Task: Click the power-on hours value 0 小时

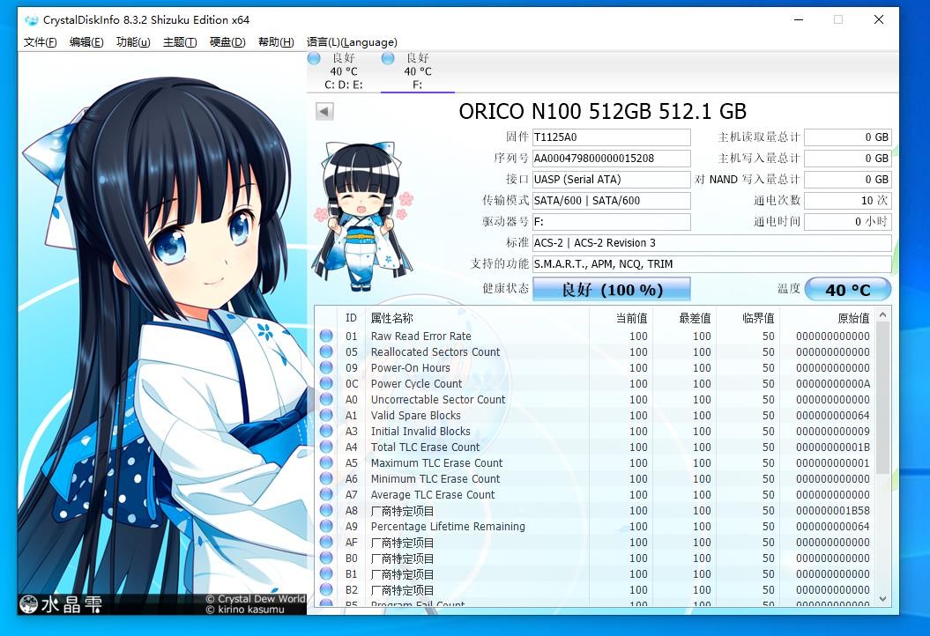Action: coord(847,222)
